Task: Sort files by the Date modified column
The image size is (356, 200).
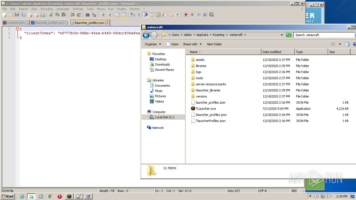Action: coord(278,52)
